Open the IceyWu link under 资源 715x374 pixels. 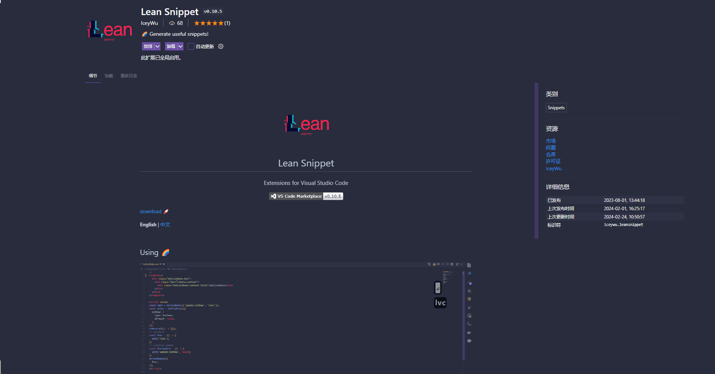[x=554, y=169]
